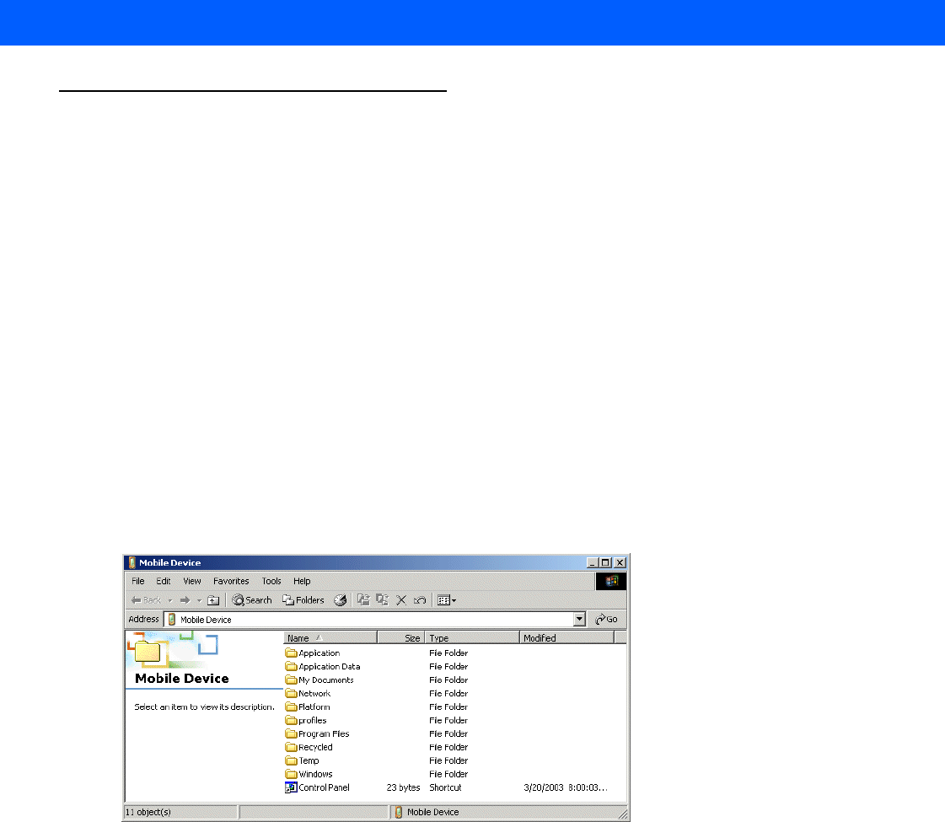Click the 11 object(s) status text
The height and width of the screenshot is (822, 945).
coord(148,813)
